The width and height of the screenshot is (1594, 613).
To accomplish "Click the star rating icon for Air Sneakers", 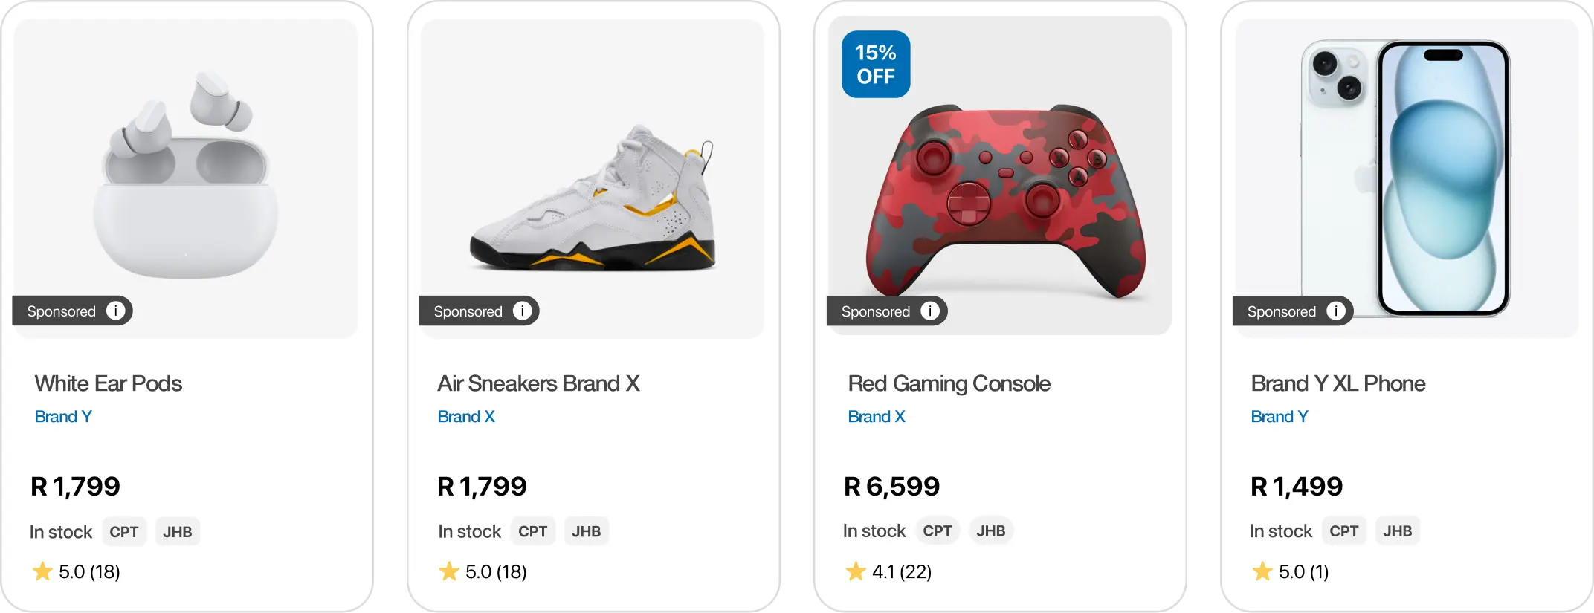I will pos(449,571).
